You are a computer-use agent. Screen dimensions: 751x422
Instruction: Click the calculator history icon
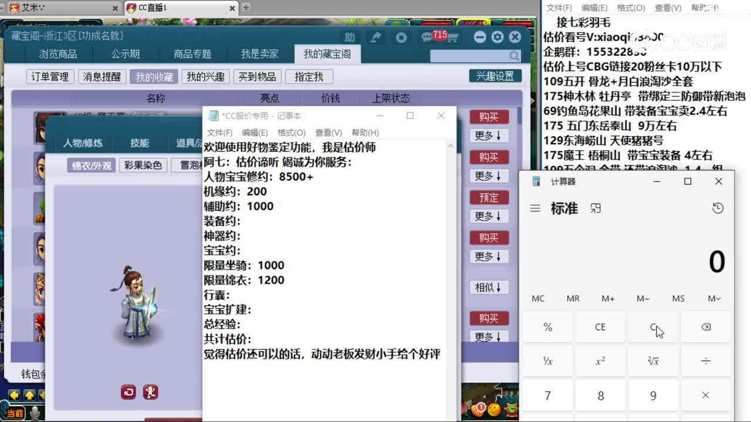pyautogui.click(x=718, y=209)
